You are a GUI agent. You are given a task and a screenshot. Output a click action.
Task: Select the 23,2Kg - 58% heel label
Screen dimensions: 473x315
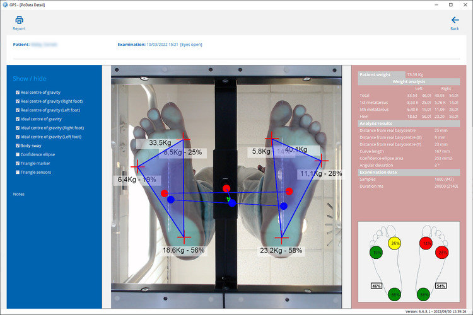click(x=281, y=251)
